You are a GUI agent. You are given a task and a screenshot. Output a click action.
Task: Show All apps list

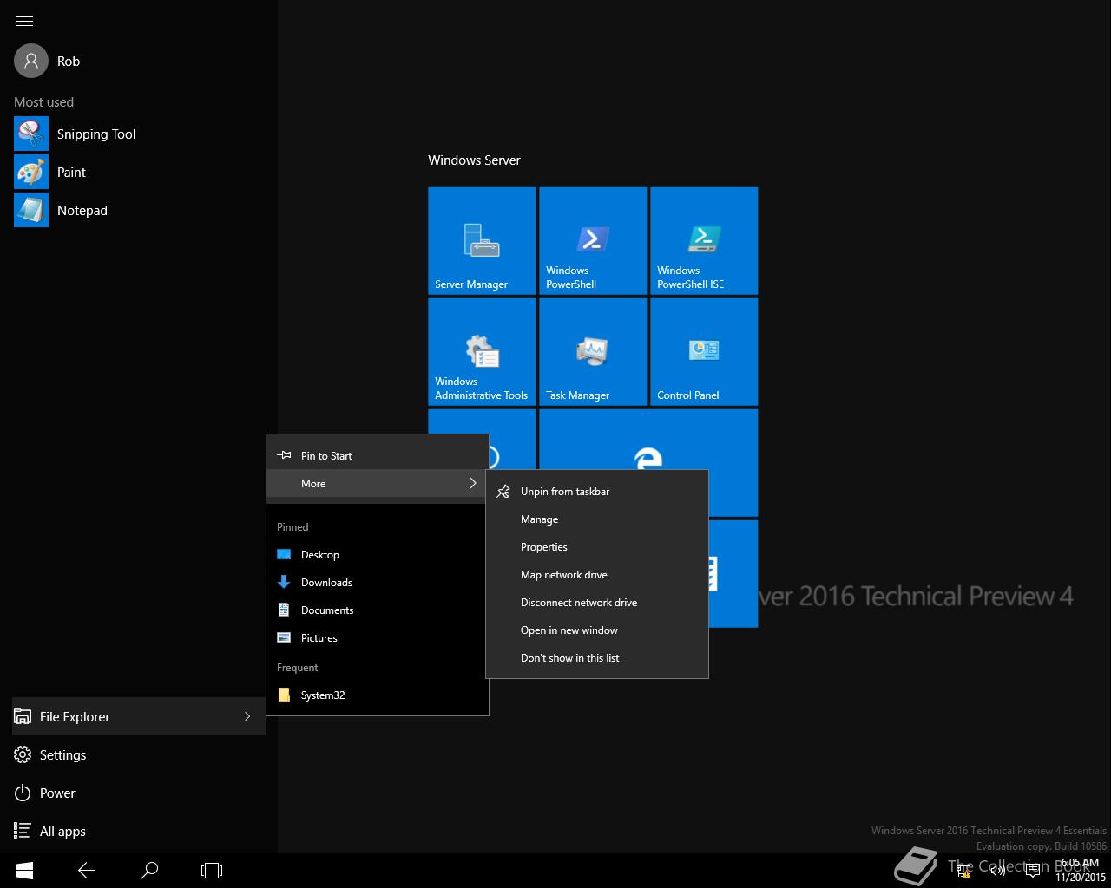139,831
